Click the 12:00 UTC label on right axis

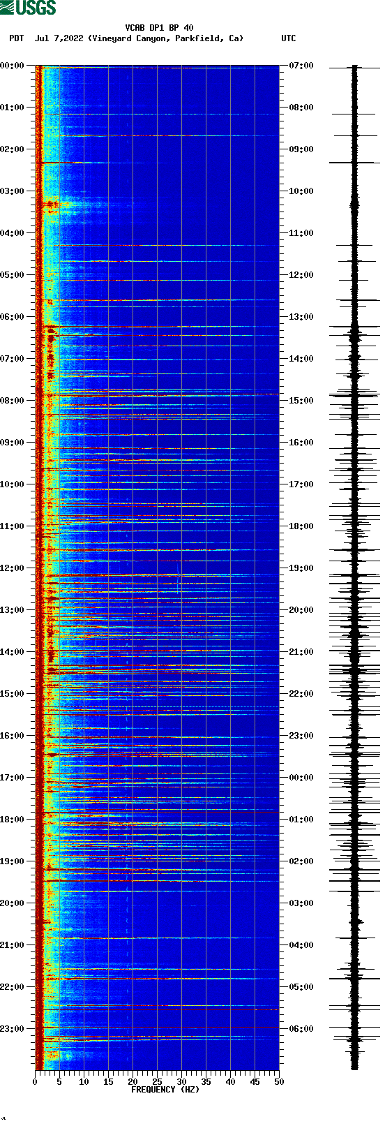click(301, 275)
